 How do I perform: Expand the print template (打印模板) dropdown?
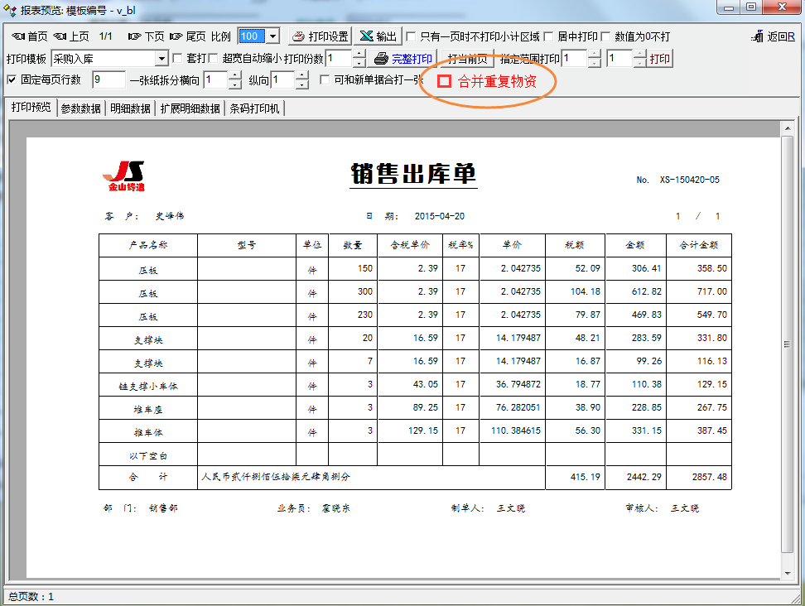[161, 59]
